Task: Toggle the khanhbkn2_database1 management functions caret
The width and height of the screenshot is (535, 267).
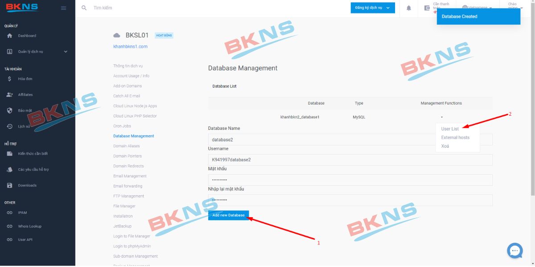Action: click(441, 117)
